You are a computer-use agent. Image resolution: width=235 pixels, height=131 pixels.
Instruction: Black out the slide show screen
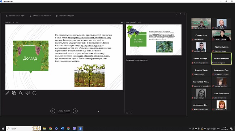27,93
